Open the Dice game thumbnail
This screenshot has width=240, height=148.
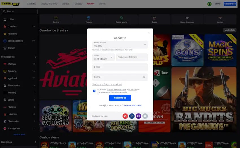click(162, 83)
